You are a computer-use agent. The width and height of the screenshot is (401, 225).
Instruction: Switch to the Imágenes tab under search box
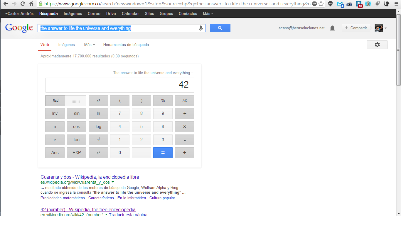point(67,45)
